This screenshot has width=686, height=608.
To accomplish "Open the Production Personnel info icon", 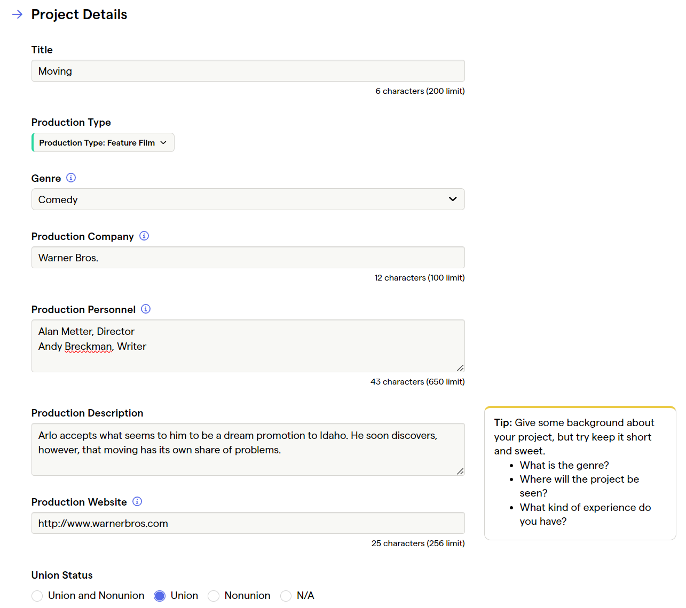I will coord(146,309).
